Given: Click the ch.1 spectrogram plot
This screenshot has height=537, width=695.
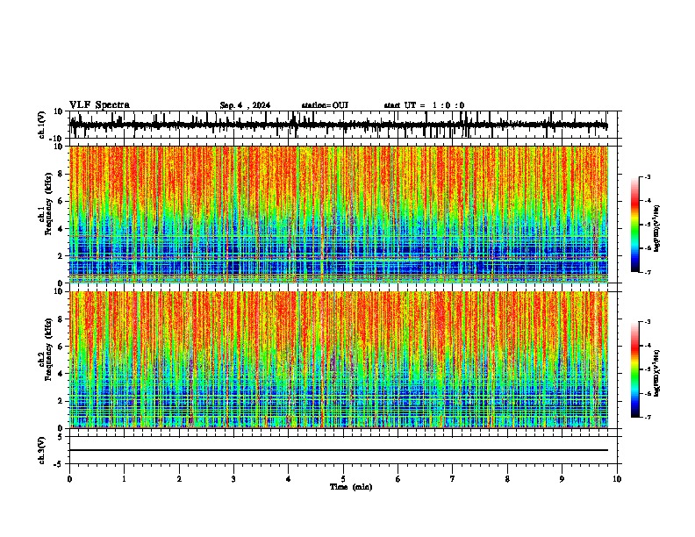Looking at the screenshot, I should pos(339,214).
